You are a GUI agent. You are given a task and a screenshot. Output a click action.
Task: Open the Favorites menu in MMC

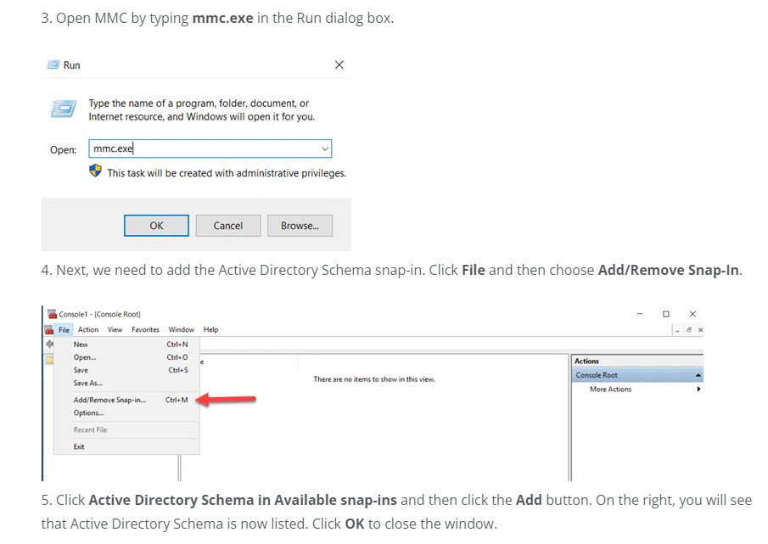tap(145, 329)
